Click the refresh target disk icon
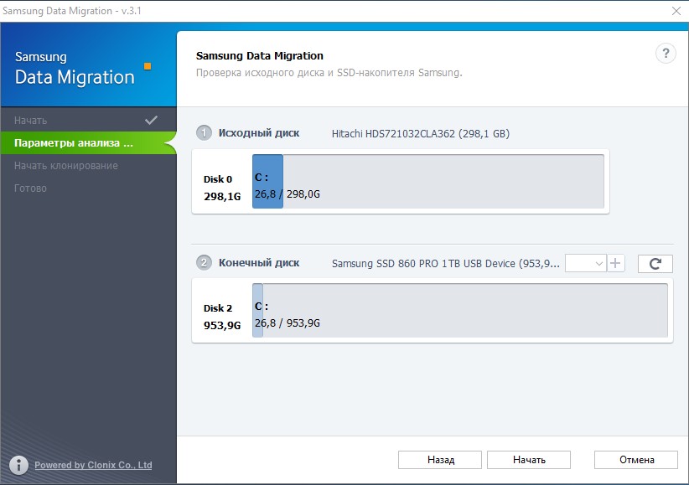 (655, 264)
